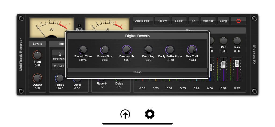Click the Select button
Image resolution: width=275 pixels, height=127 pixels.
[179, 21]
